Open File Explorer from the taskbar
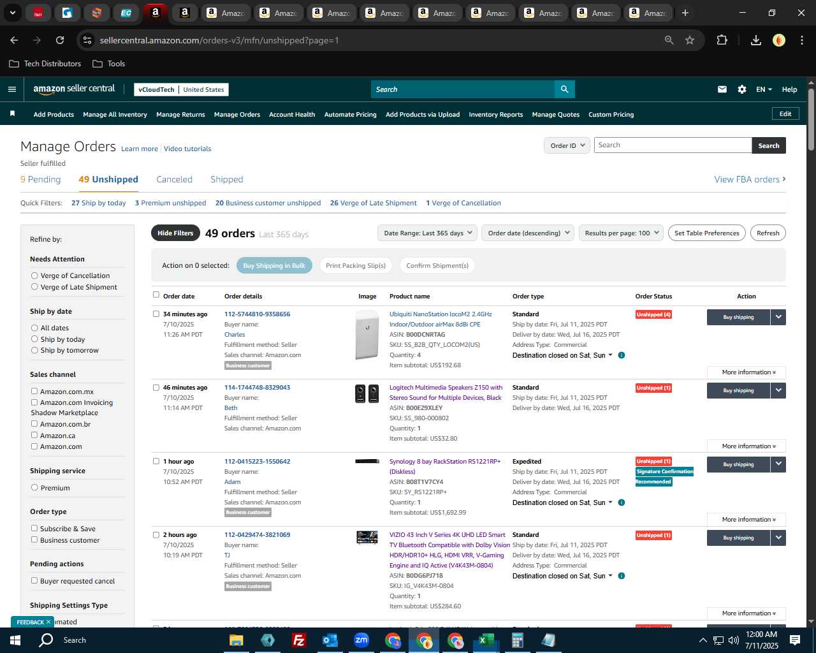The width and height of the screenshot is (816, 653). click(237, 640)
